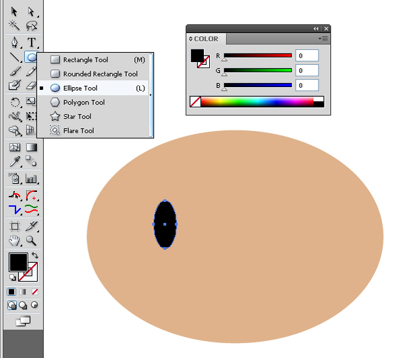Viewport: 405px width, 358px height.
Task: Select the Line Segment tool
Action: [x=14, y=57]
